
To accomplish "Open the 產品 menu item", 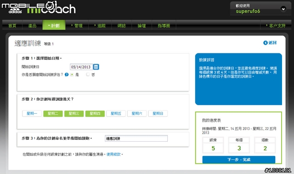I will tap(32, 26).
